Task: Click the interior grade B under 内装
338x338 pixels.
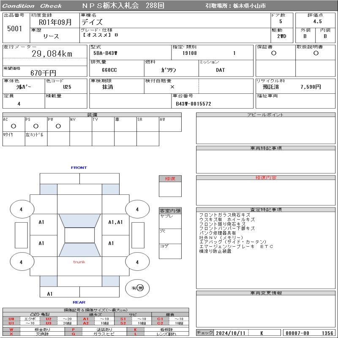Action: (325, 36)
